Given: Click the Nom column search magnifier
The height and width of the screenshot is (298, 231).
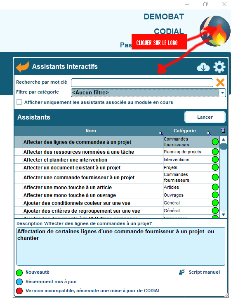Looking at the screenshot, I should point(161,134).
